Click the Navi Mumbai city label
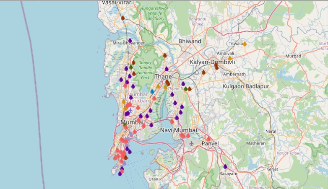Image resolution: width=328 pixels, height=189 pixels. (x=178, y=130)
